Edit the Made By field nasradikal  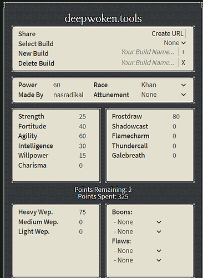[68, 95]
